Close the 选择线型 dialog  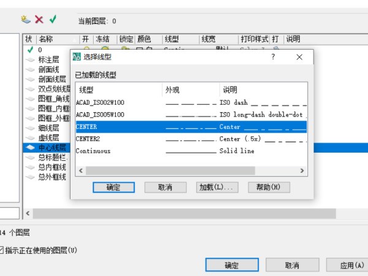(x=299, y=57)
